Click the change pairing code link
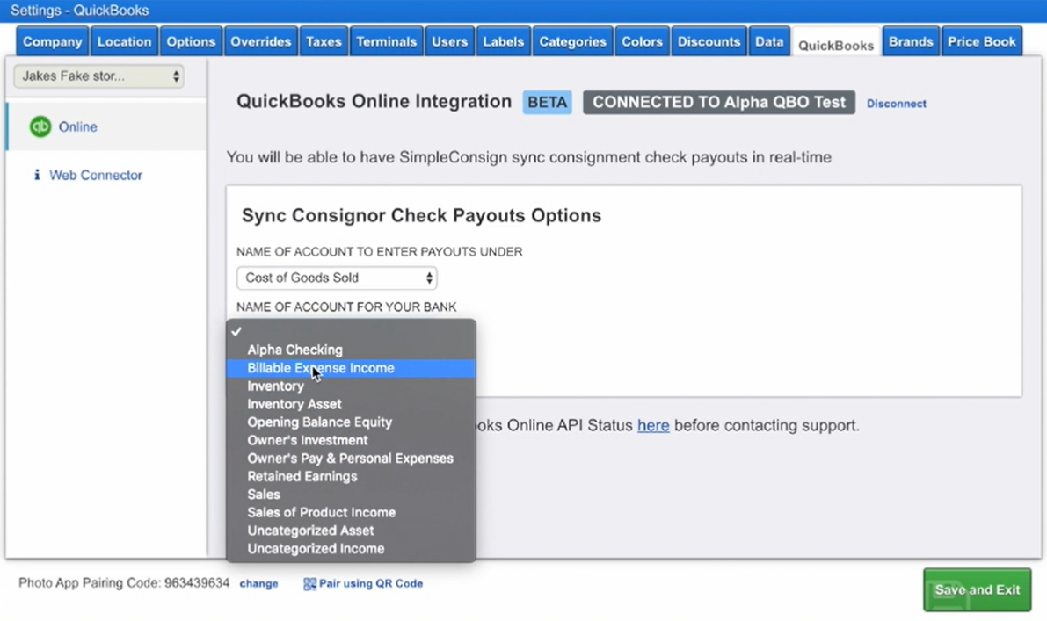1047x621 pixels. click(258, 583)
